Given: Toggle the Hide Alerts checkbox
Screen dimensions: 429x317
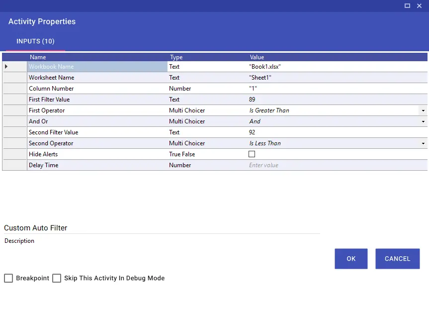Looking at the screenshot, I should pos(252,154).
